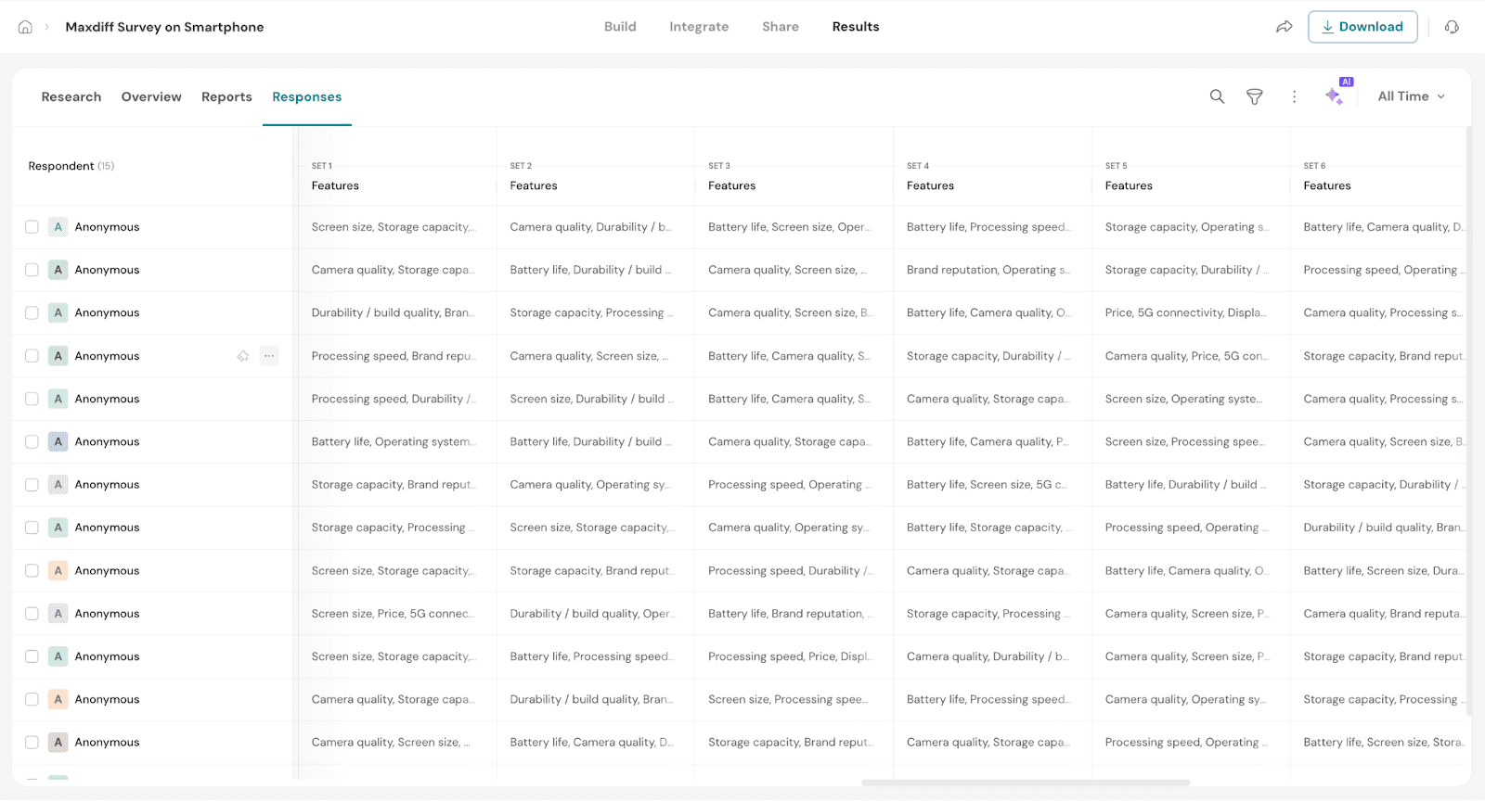Click the first respondent's avatar badge
Screen dimensions: 1485x802
pos(58,227)
